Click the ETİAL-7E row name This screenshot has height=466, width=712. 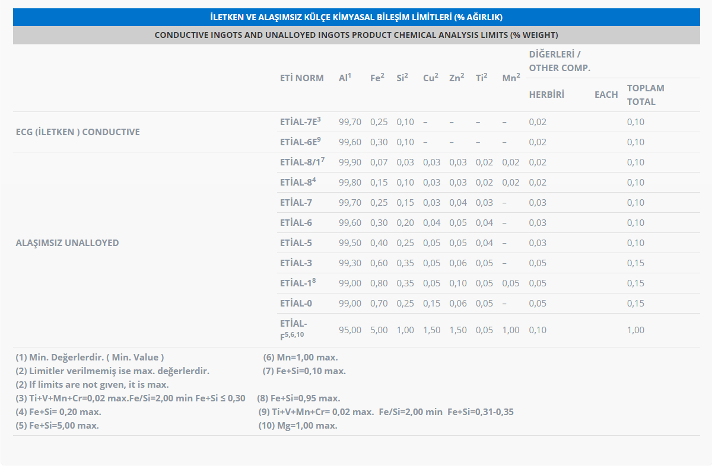click(x=300, y=122)
